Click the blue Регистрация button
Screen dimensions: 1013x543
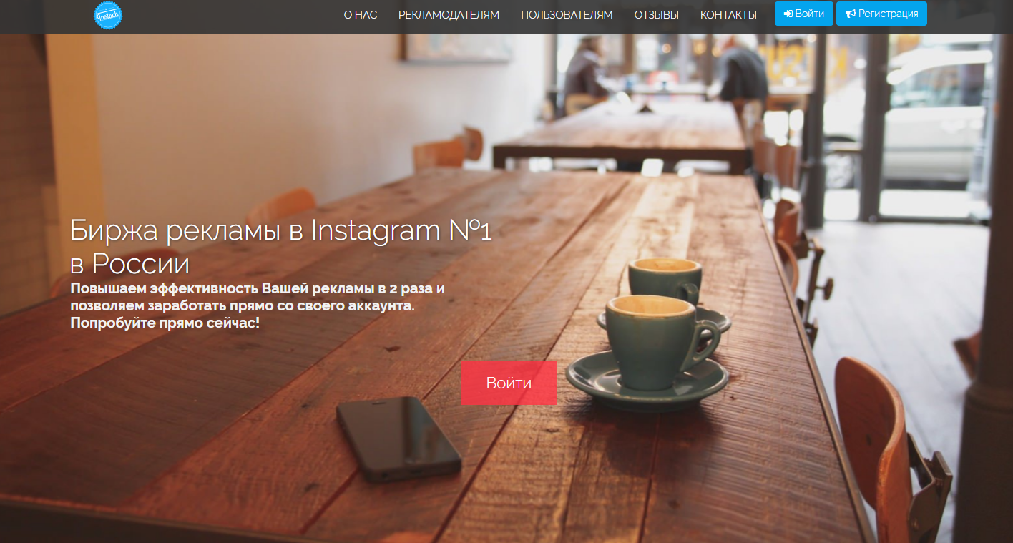[881, 14]
